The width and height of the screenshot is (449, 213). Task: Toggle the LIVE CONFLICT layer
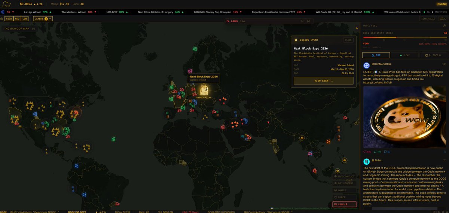coord(344,176)
